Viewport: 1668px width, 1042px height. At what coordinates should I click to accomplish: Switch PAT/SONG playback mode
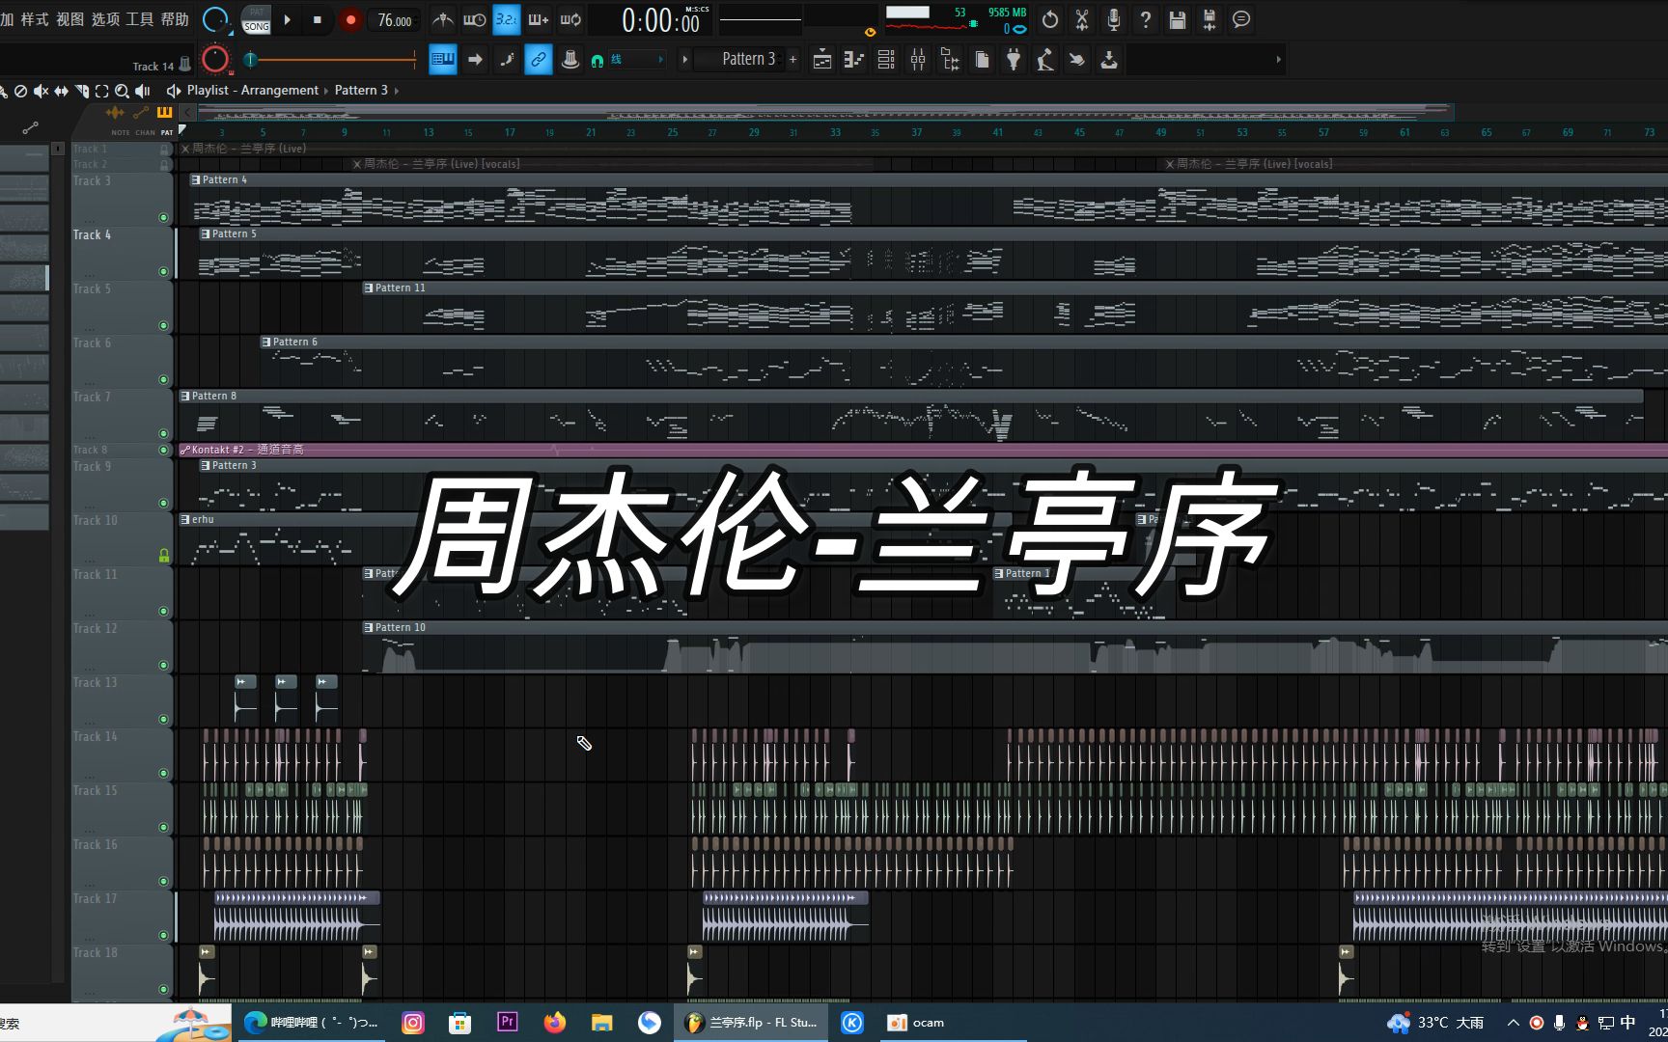[x=256, y=19]
